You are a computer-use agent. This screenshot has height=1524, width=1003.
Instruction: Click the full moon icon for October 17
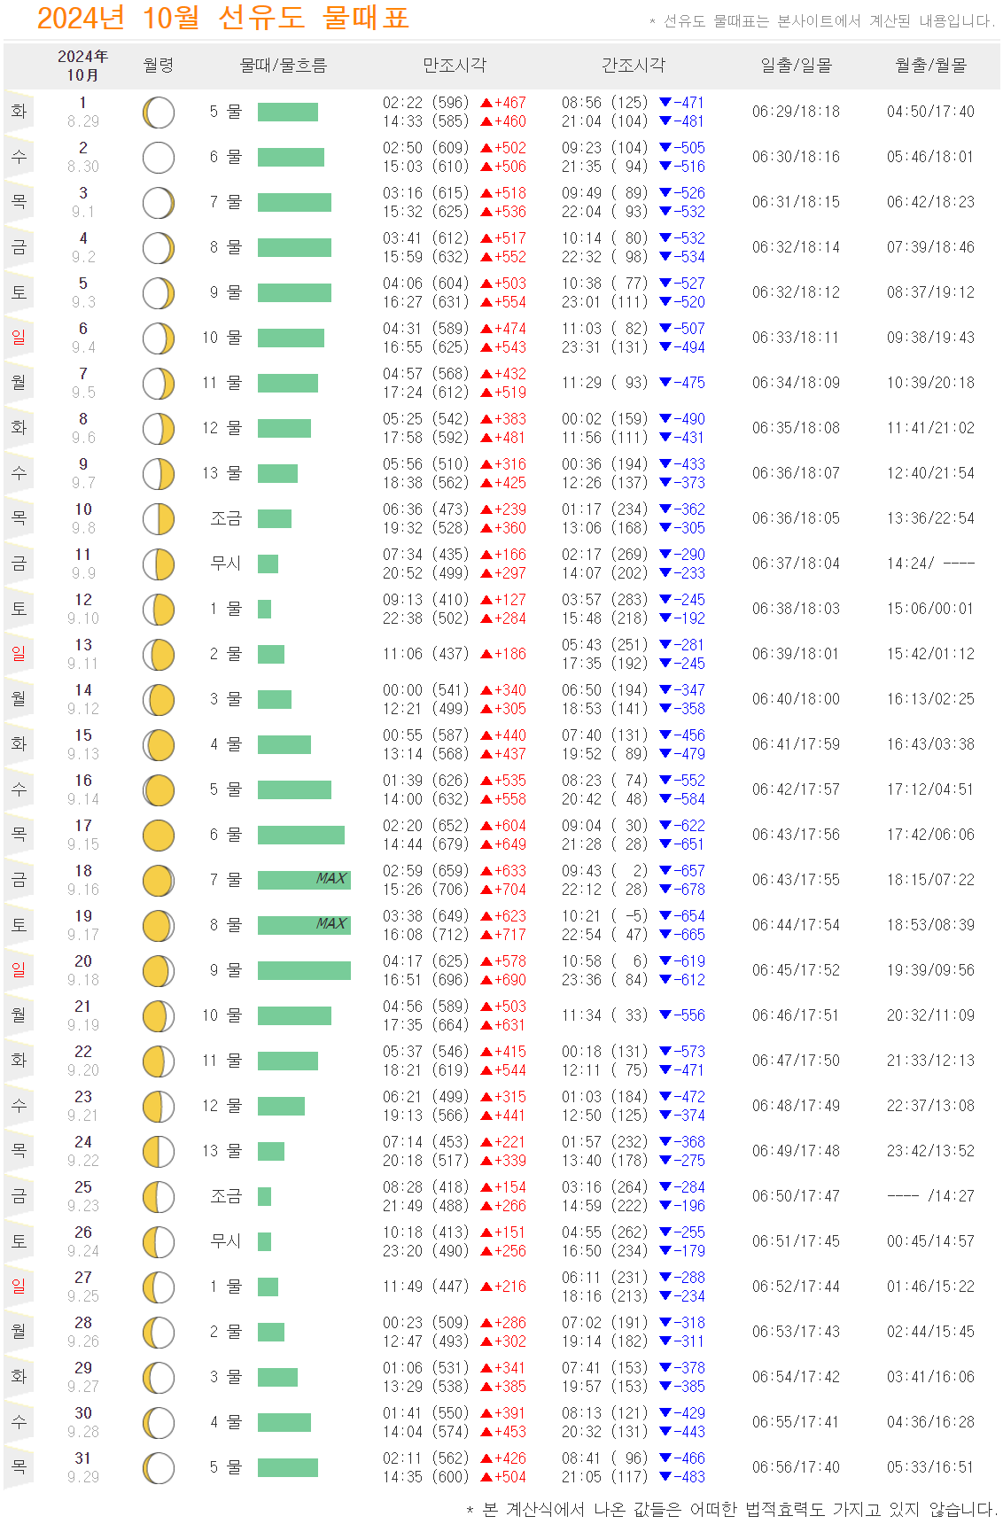tap(159, 836)
